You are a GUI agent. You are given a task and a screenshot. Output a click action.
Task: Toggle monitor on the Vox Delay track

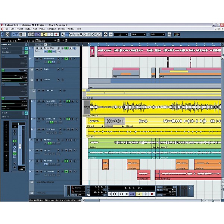(x=62, y=59)
